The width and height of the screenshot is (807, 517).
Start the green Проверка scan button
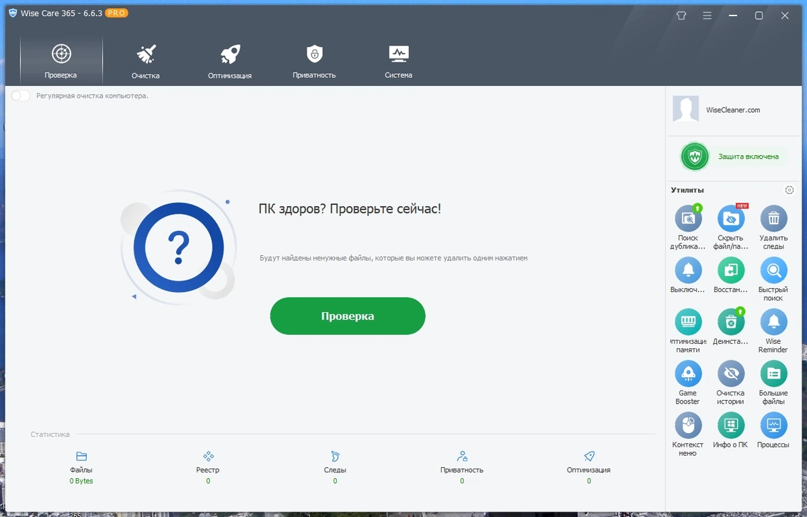pyautogui.click(x=348, y=316)
